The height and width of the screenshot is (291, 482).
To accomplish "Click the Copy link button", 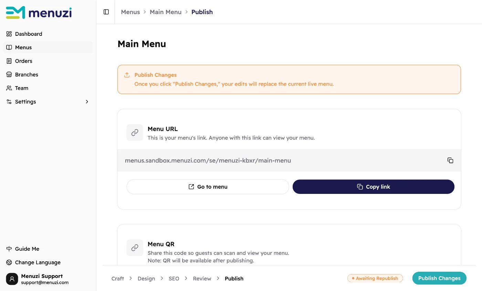I will click(x=374, y=187).
